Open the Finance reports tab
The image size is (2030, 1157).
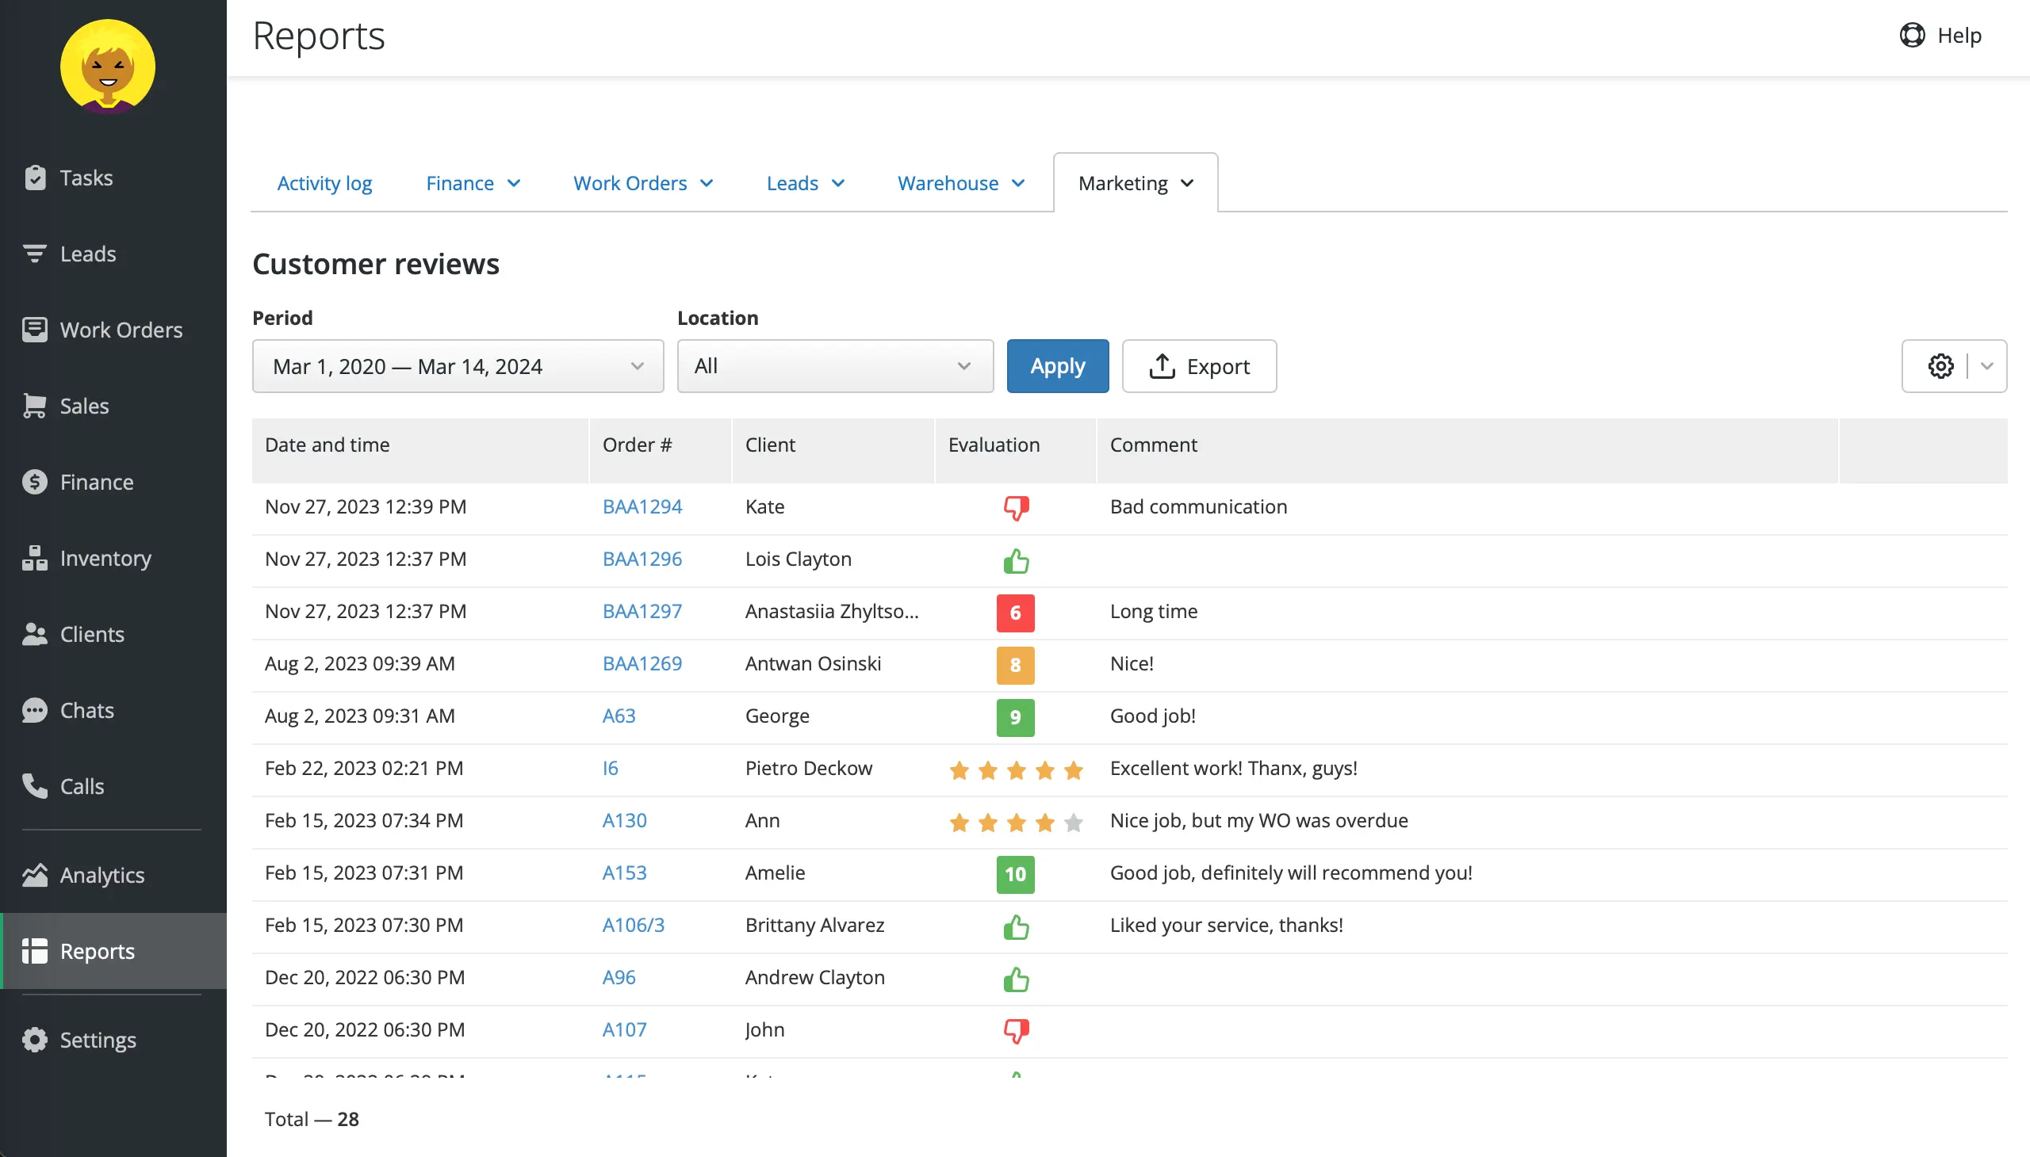click(460, 184)
